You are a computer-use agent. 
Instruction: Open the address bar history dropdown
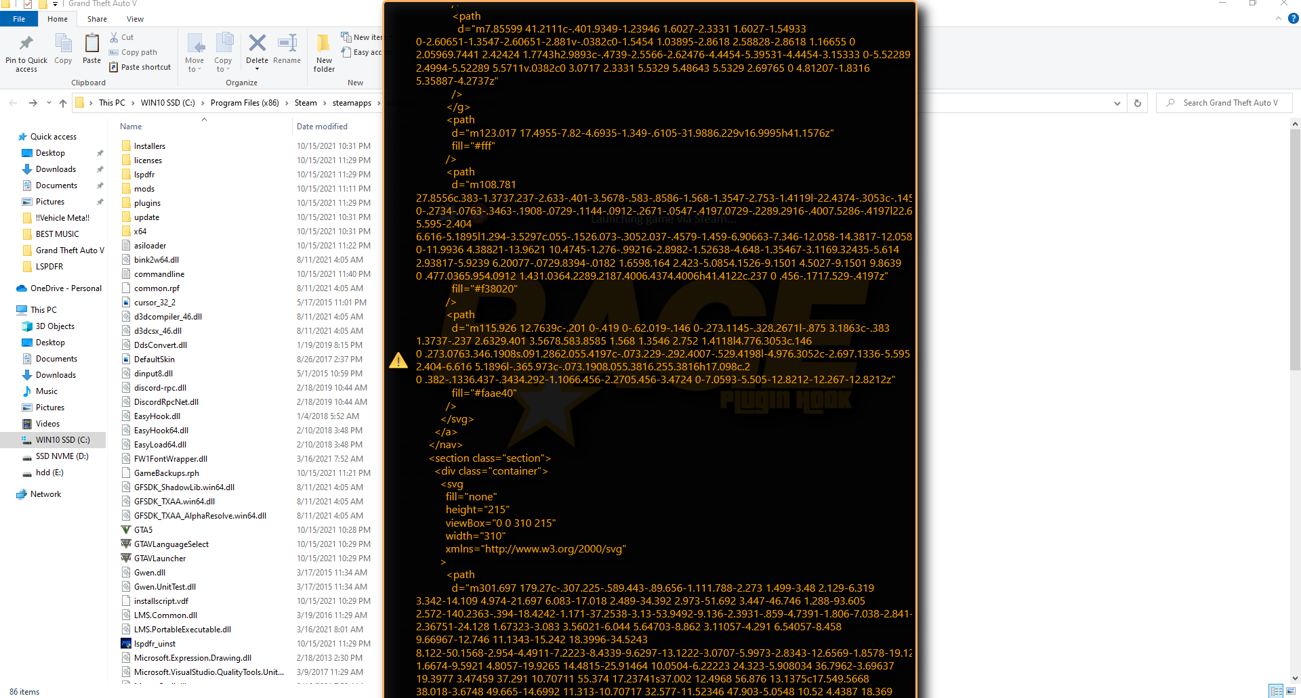1117,103
